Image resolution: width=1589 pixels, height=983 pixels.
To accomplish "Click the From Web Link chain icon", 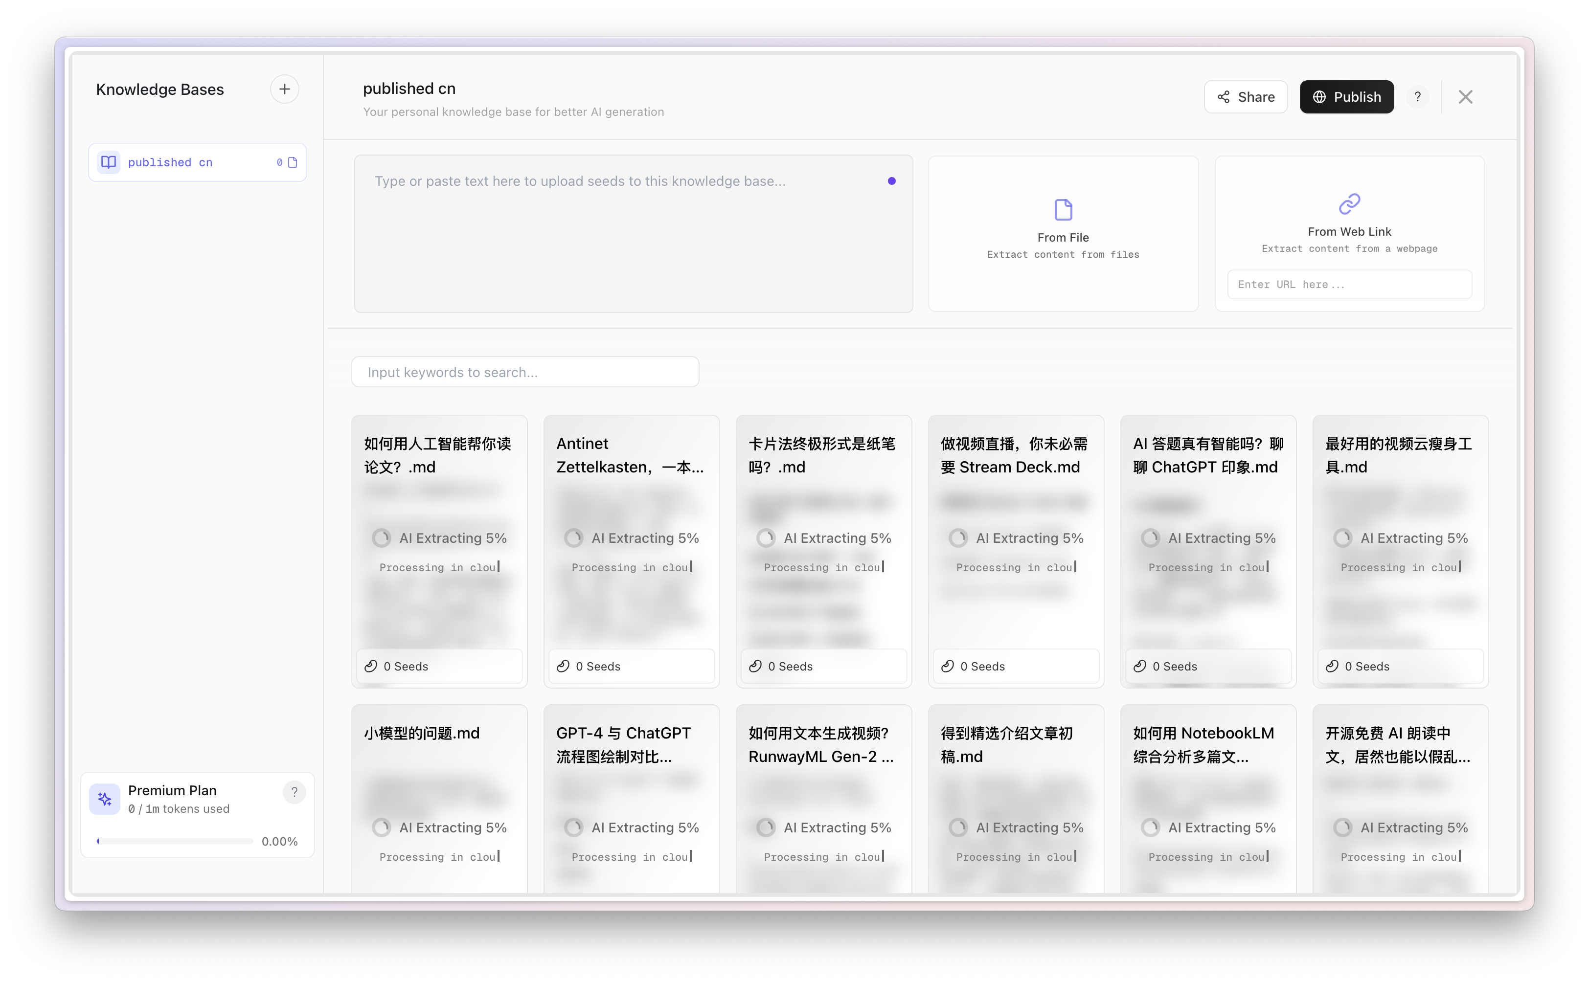I will coord(1349,203).
